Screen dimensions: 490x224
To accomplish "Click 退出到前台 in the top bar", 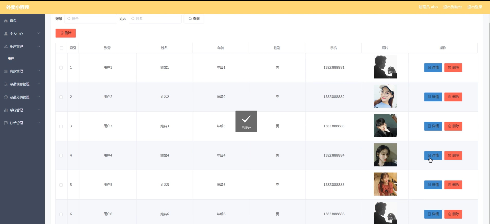I will pyautogui.click(x=452, y=7).
